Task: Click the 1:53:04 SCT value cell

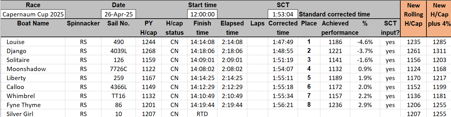Action: (282, 14)
